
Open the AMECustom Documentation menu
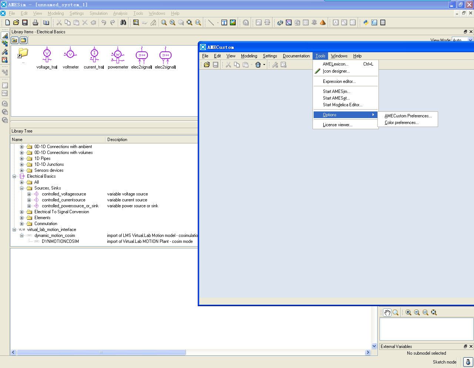[296, 56]
